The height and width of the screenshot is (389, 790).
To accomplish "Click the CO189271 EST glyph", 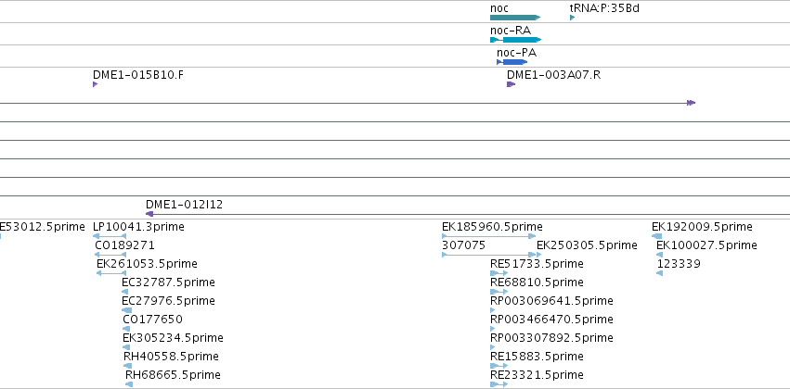I will point(110,255).
